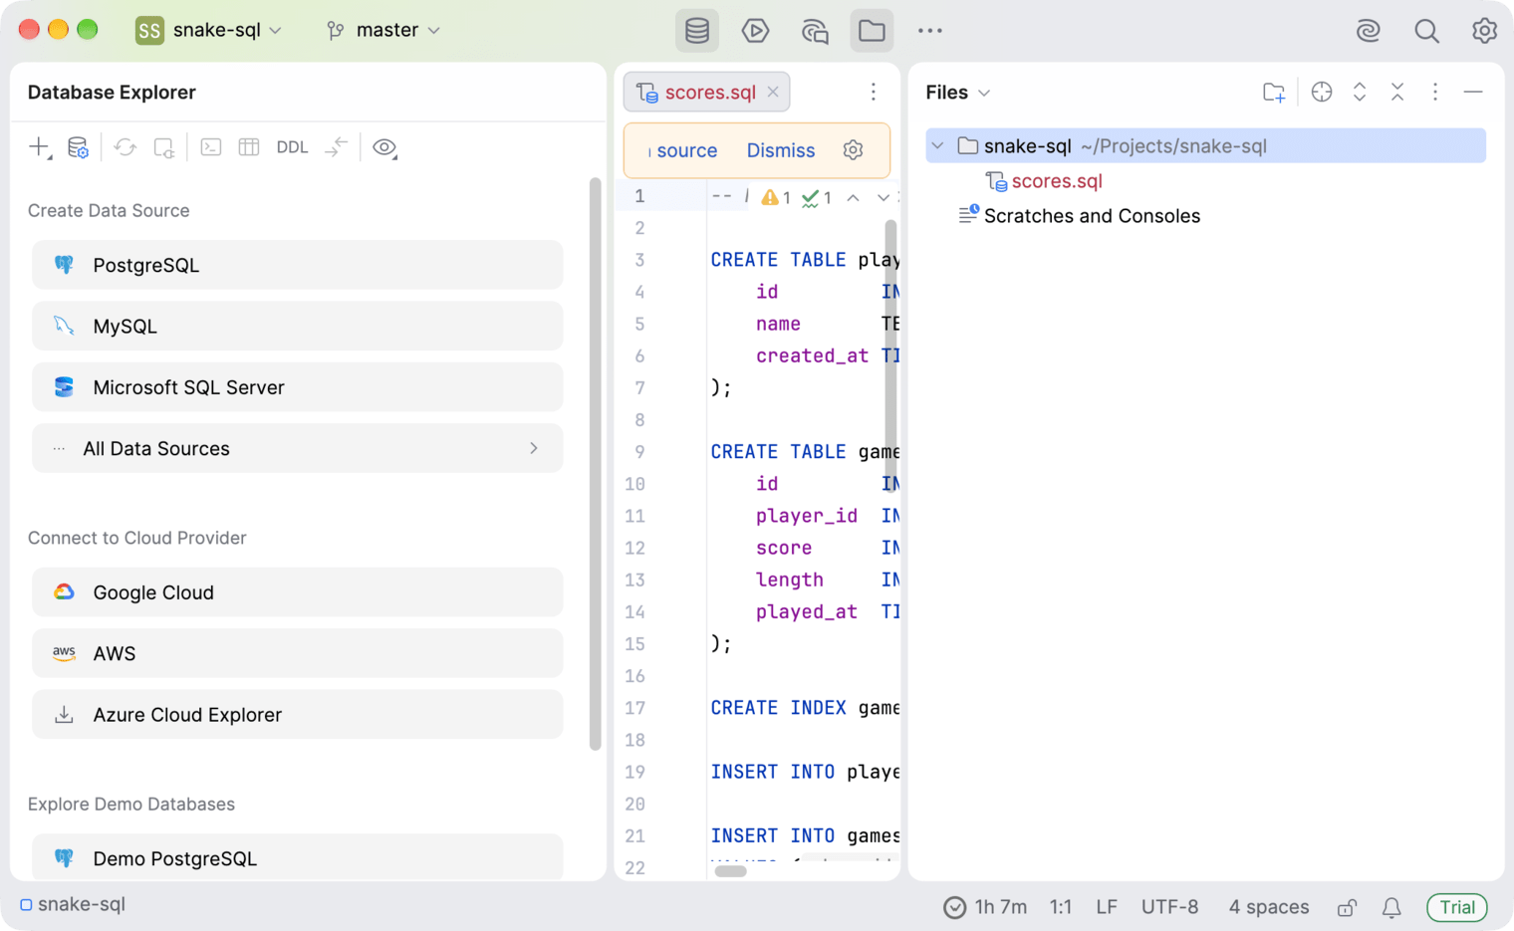Viewport: 1514px width, 931px height.
Task: Click the Refresh icon in Database Explorer
Action: (125, 147)
